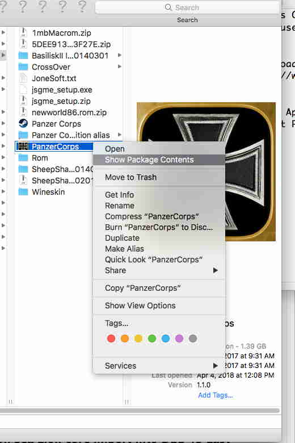Image resolution: width=295 pixels, height=443 pixels.
Task: Apply the blue tag color
Action: coord(166,338)
